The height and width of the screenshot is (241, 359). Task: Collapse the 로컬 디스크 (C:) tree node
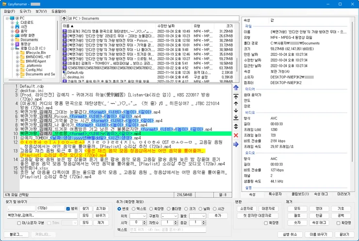point(12,48)
